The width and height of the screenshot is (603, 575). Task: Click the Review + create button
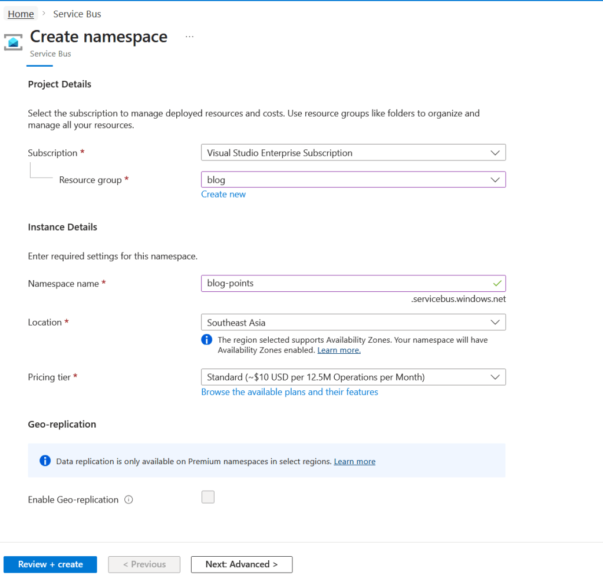50,564
